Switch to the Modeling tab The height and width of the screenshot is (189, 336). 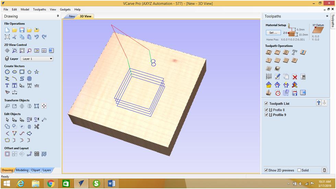click(x=22, y=170)
